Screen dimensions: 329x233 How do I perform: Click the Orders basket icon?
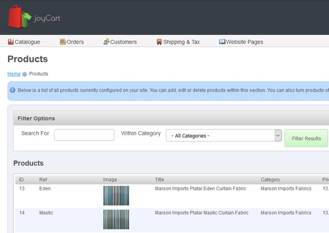62,42
